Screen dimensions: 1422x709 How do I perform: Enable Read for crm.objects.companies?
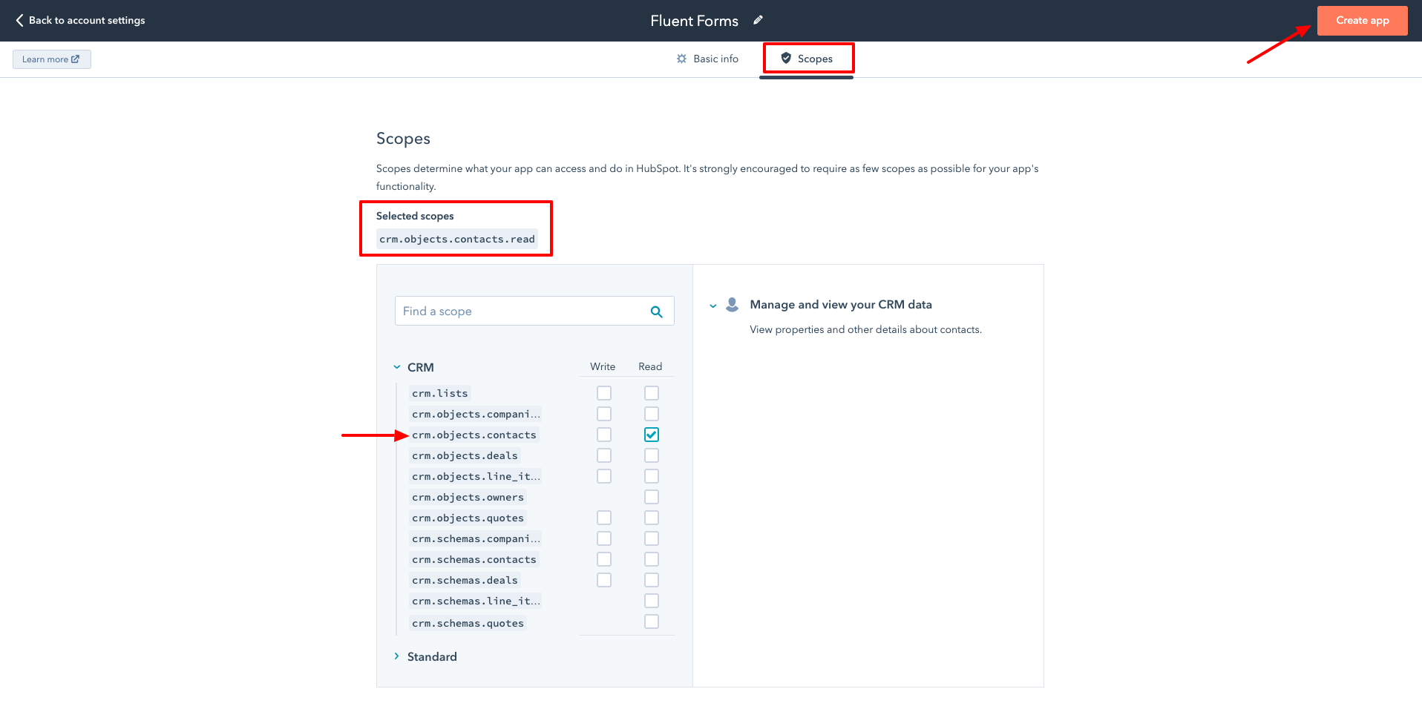[x=652, y=414]
